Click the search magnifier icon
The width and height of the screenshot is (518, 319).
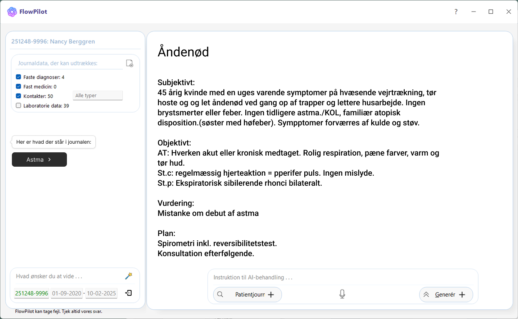coord(220,295)
